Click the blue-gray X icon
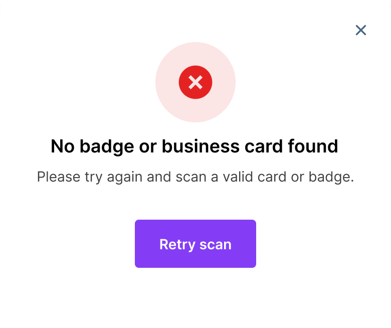Viewport: 391px width, 328px height. 360,30
